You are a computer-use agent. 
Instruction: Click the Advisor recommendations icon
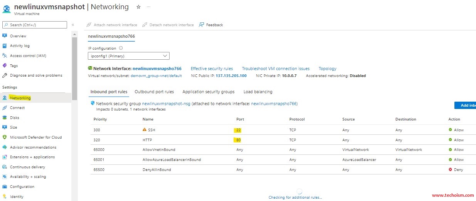pos(5,147)
